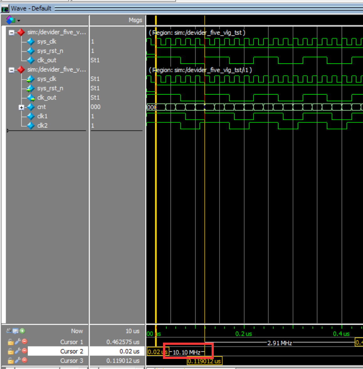
Task: Open the Cursor 3 properties wrench icon
Action: [18, 361]
